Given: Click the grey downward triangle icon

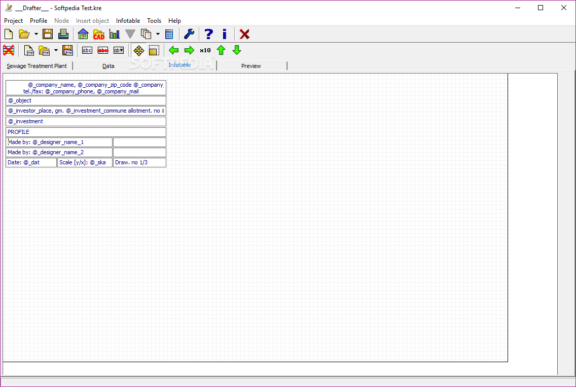Looking at the screenshot, I should pos(130,34).
